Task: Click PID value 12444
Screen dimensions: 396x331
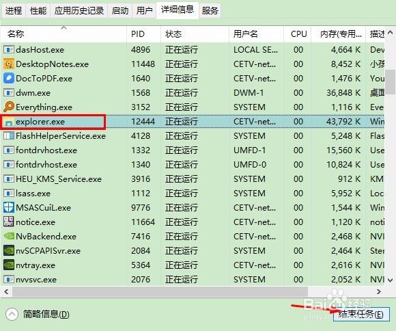Action: [x=143, y=122]
